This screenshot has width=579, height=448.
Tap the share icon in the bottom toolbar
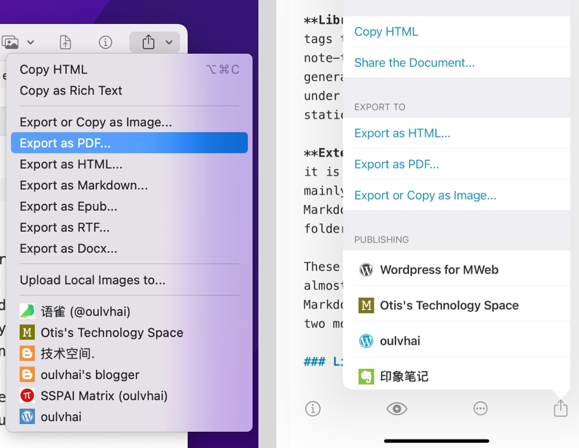pos(560,408)
